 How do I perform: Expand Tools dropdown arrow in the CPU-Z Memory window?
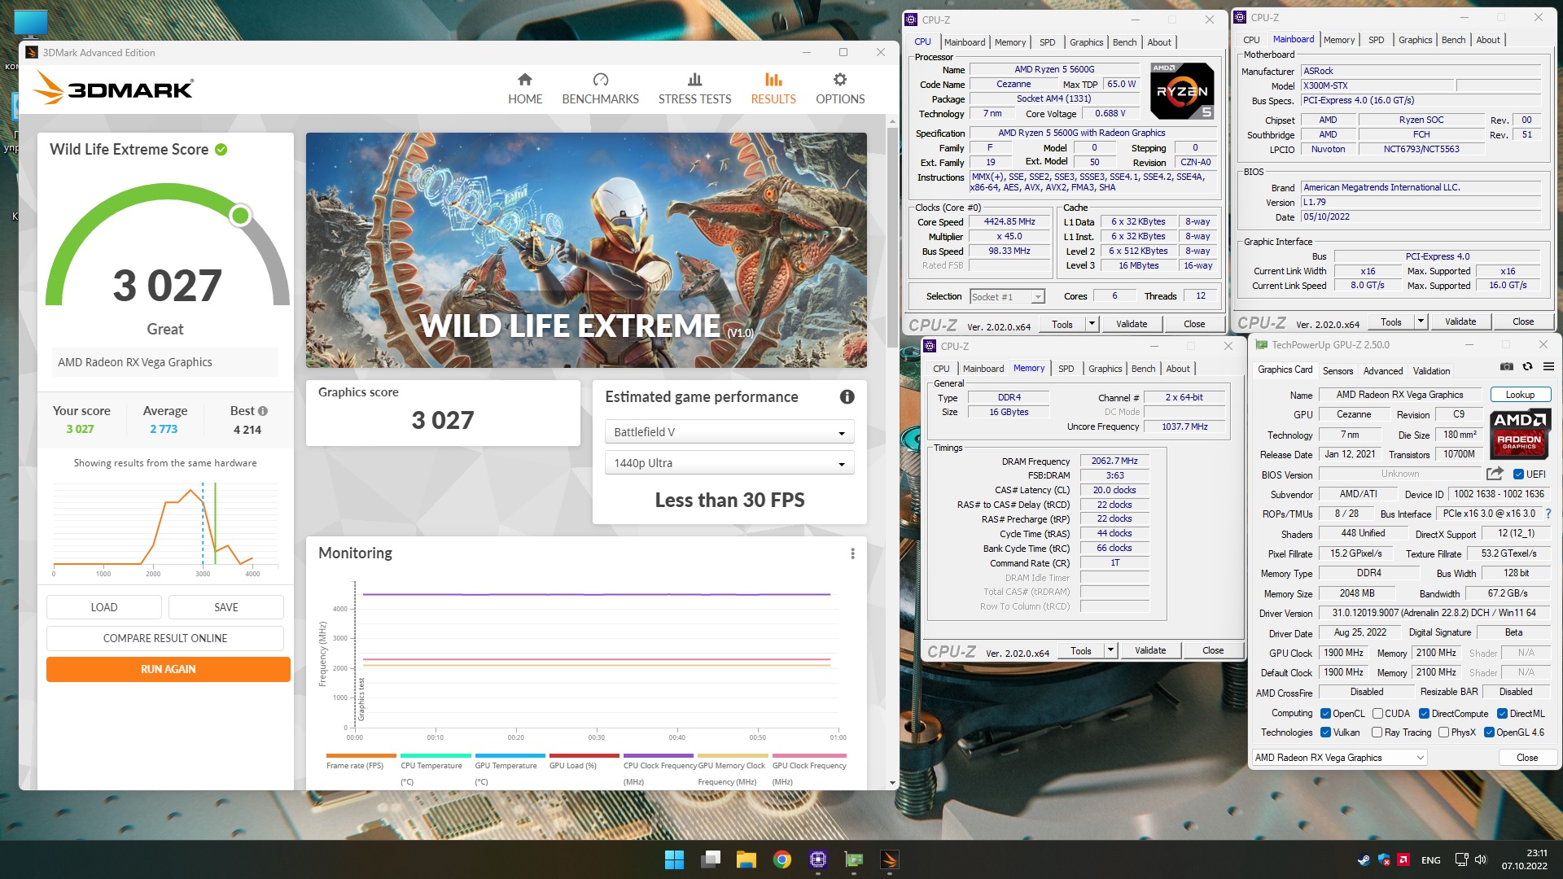click(1110, 650)
